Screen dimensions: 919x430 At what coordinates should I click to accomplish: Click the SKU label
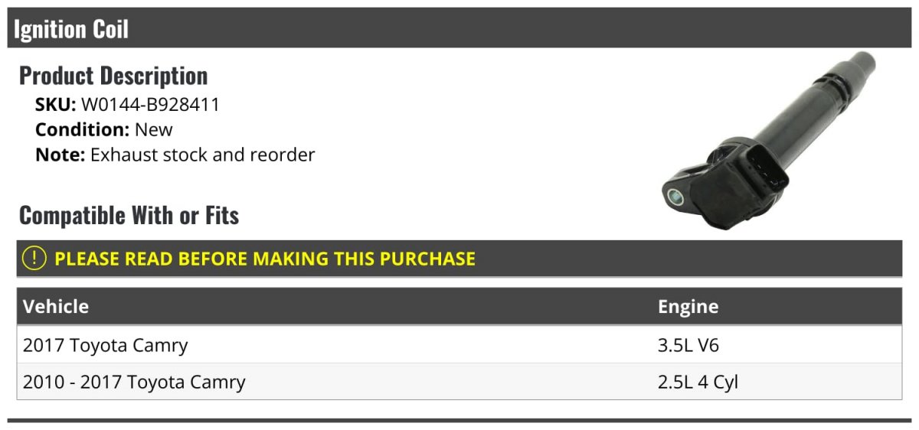(56, 105)
